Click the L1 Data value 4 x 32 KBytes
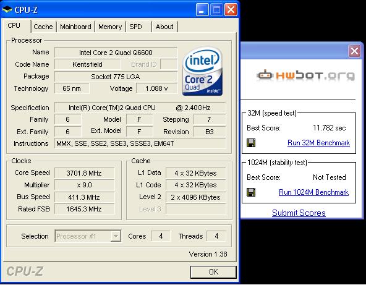366x285 pixels. click(195, 173)
